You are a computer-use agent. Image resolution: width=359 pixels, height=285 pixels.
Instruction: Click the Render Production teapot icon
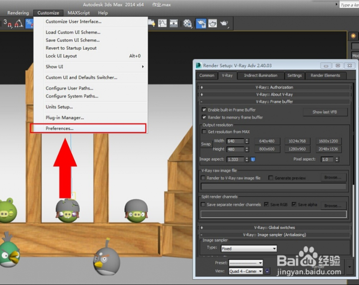click(x=224, y=23)
